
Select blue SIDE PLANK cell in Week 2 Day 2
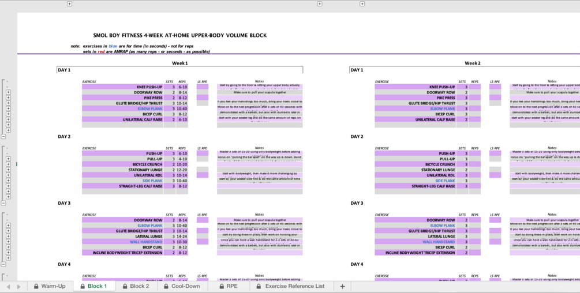(415, 181)
